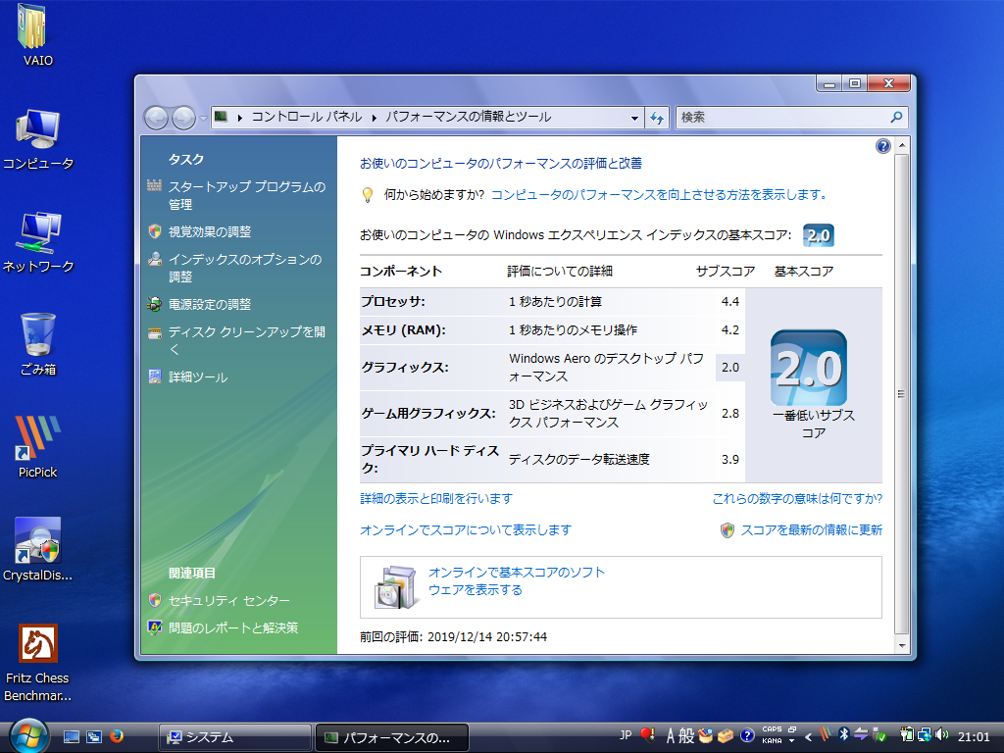The image size is (1004, 753).
Task: Click the performance improvement tips link
Action: point(660,195)
